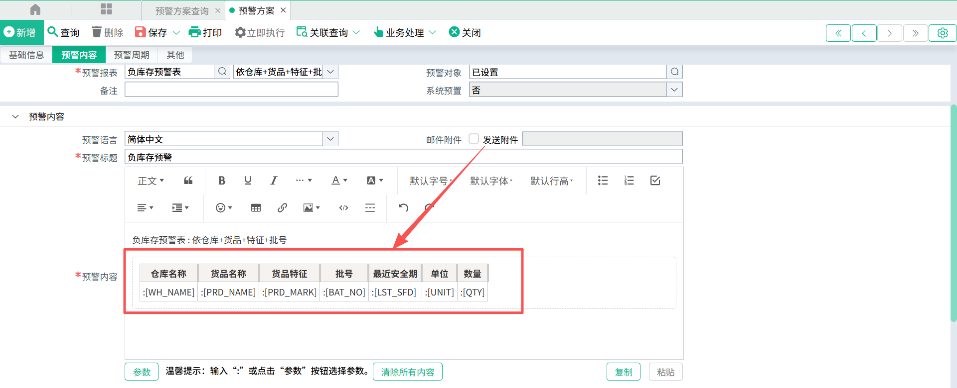Click the blockquote icon
This screenshot has height=388, width=957.
point(188,181)
